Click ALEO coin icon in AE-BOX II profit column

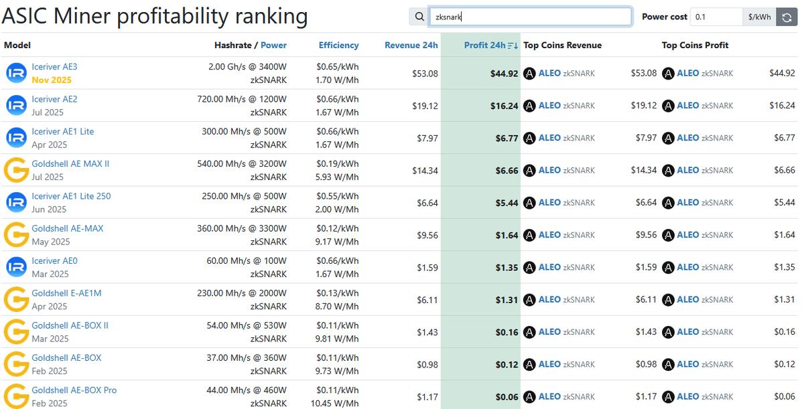pos(668,332)
